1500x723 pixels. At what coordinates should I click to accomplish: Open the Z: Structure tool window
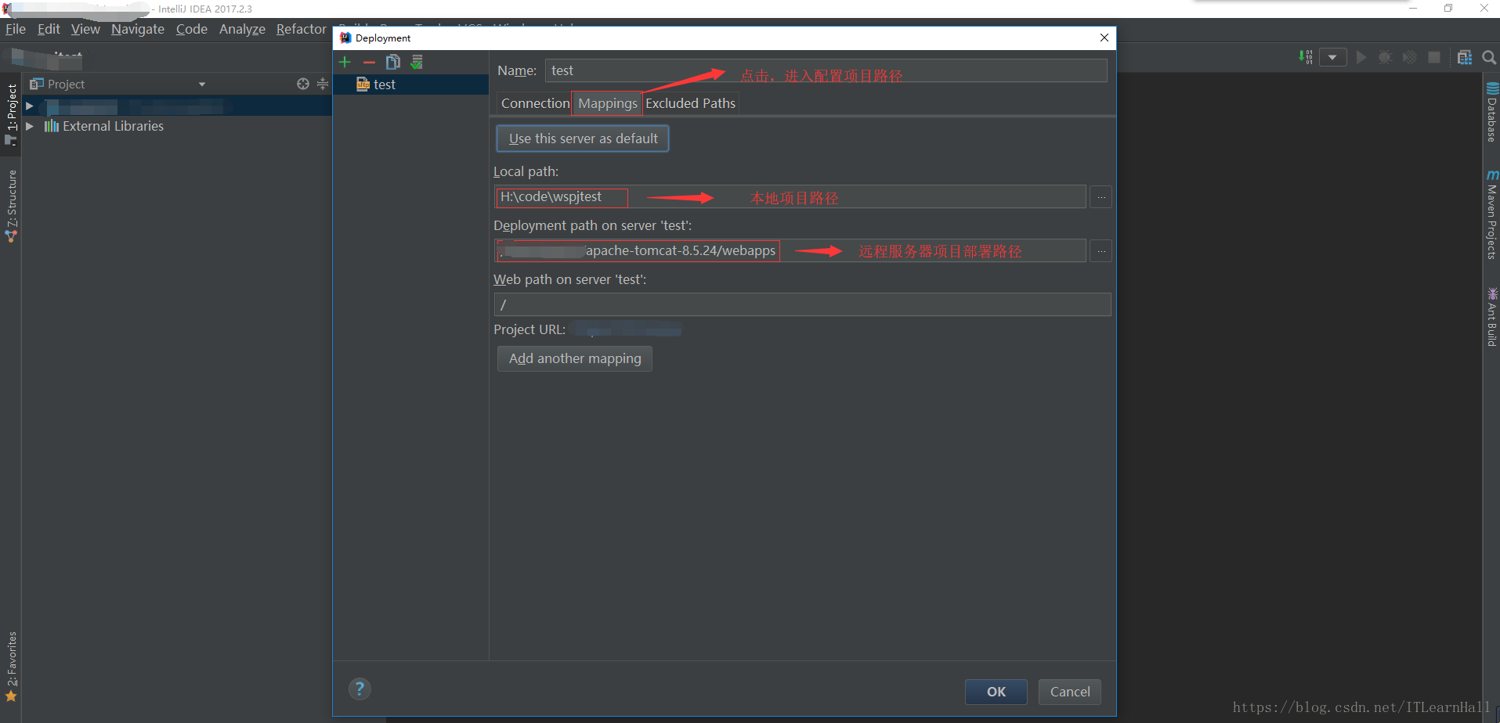pos(11,206)
